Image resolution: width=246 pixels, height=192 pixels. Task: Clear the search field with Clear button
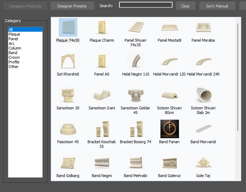[x=185, y=6]
